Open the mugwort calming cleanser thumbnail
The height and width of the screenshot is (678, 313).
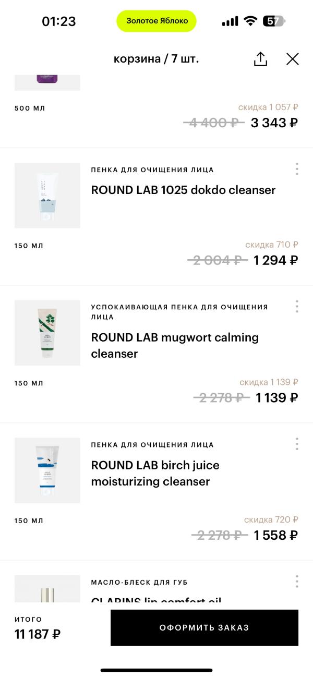(47, 333)
